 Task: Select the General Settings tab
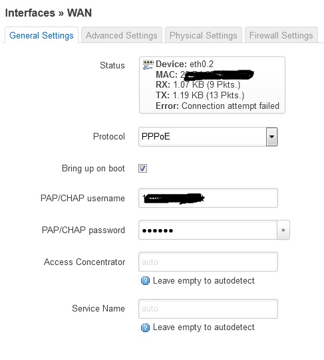(x=41, y=35)
